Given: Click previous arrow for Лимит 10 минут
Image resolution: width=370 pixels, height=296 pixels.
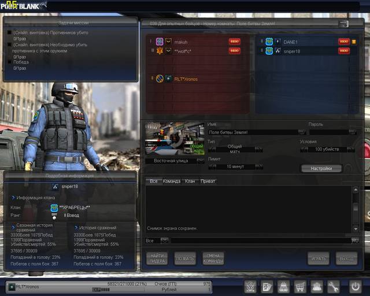Looking at the screenshot, I should click(x=212, y=166).
